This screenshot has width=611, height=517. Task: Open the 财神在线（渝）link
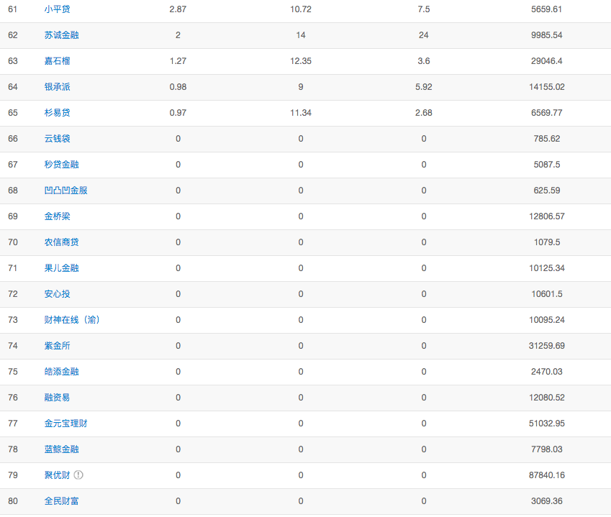(72, 320)
